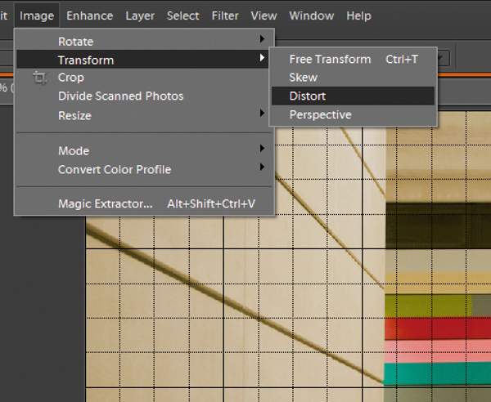Viewport: 491px width, 402px height.
Task: Open the View menu
Action: click(x=264, y=16)
